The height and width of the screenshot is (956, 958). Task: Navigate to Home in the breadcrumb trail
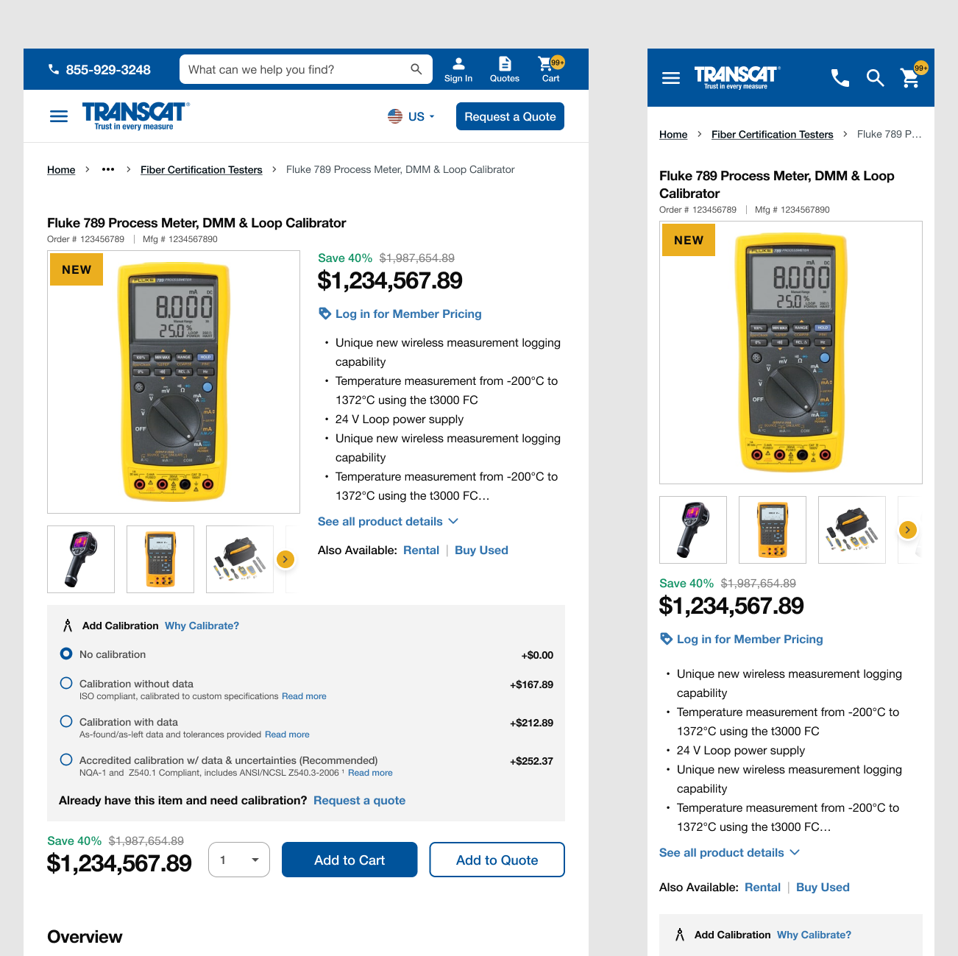(61, 169)
